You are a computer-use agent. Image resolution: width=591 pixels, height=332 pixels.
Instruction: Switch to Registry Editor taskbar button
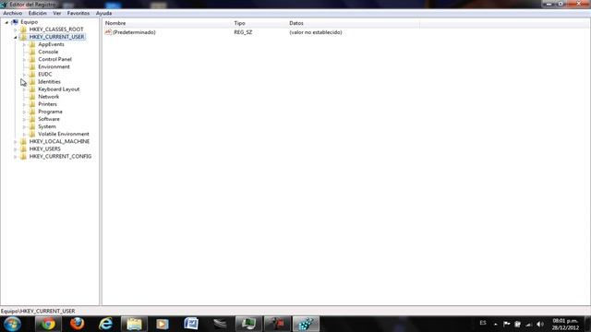pos(306,324)
